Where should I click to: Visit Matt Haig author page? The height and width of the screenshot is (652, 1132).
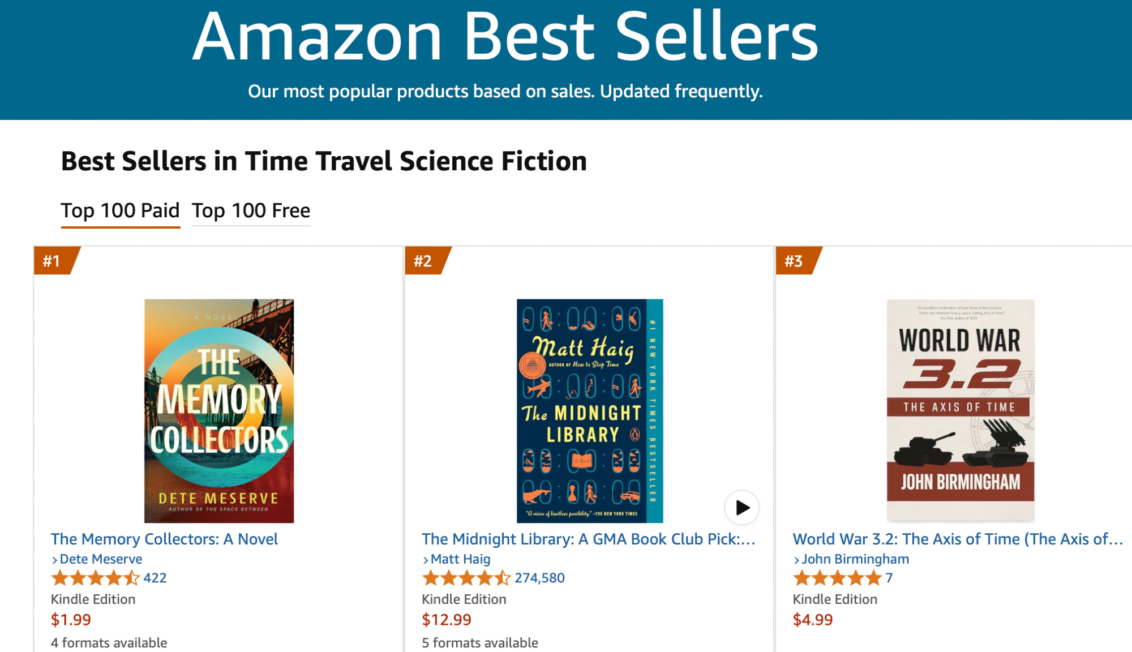pyautogui.click(x=460, y=559)
